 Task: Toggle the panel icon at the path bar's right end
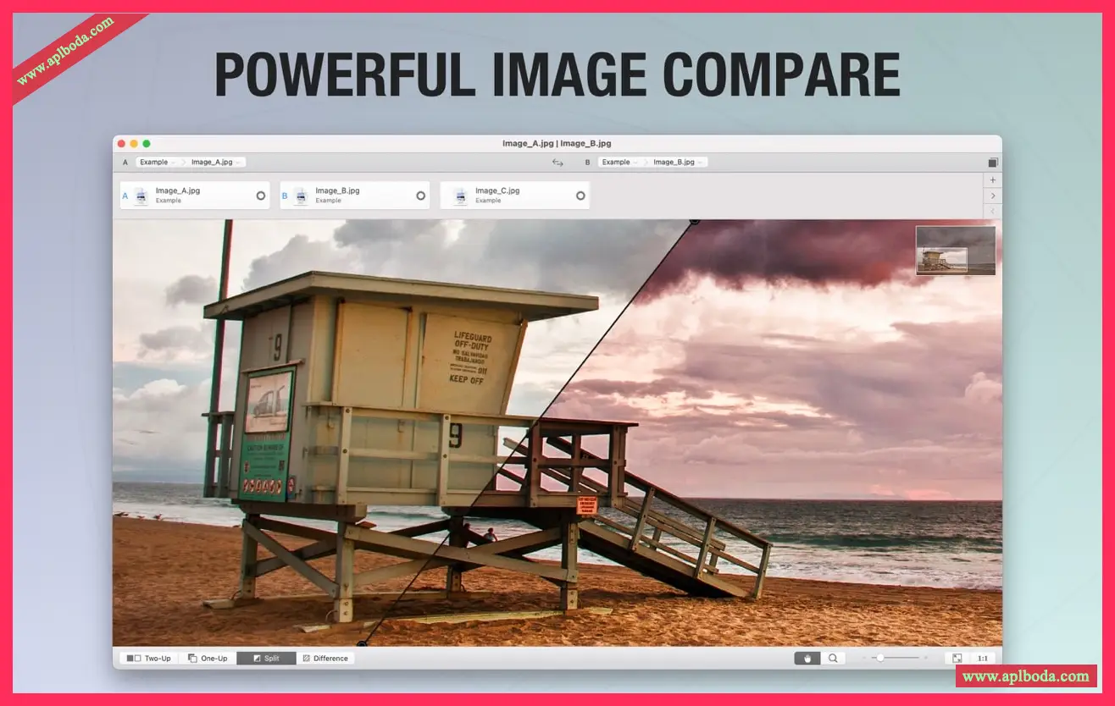pos(993,163)
